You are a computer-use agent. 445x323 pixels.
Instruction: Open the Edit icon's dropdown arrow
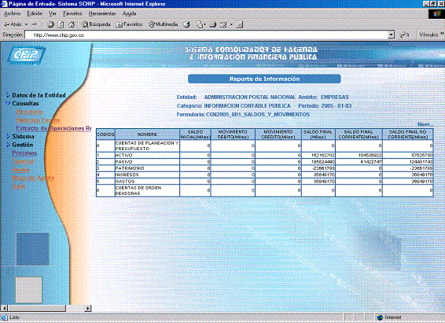tap(231, 24)
